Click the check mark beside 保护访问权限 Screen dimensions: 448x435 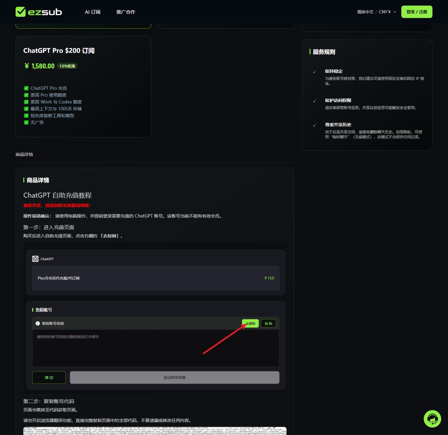(x=315, y=101)
